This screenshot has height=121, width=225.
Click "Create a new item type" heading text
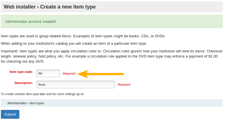pyautogui.click(x=68, y=7)
